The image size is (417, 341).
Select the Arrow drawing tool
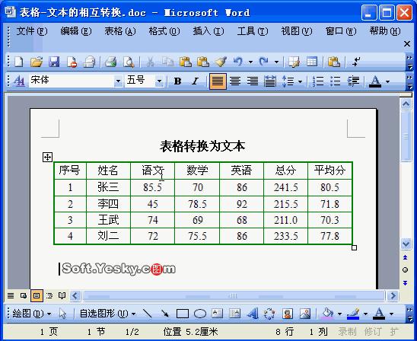point(165,314)
